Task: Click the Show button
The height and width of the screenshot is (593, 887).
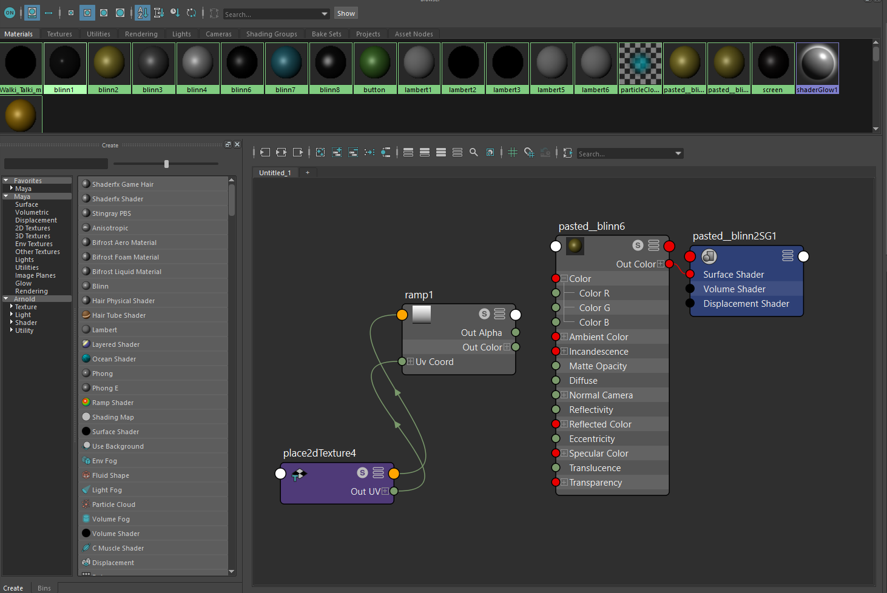Action: (346, 13)
